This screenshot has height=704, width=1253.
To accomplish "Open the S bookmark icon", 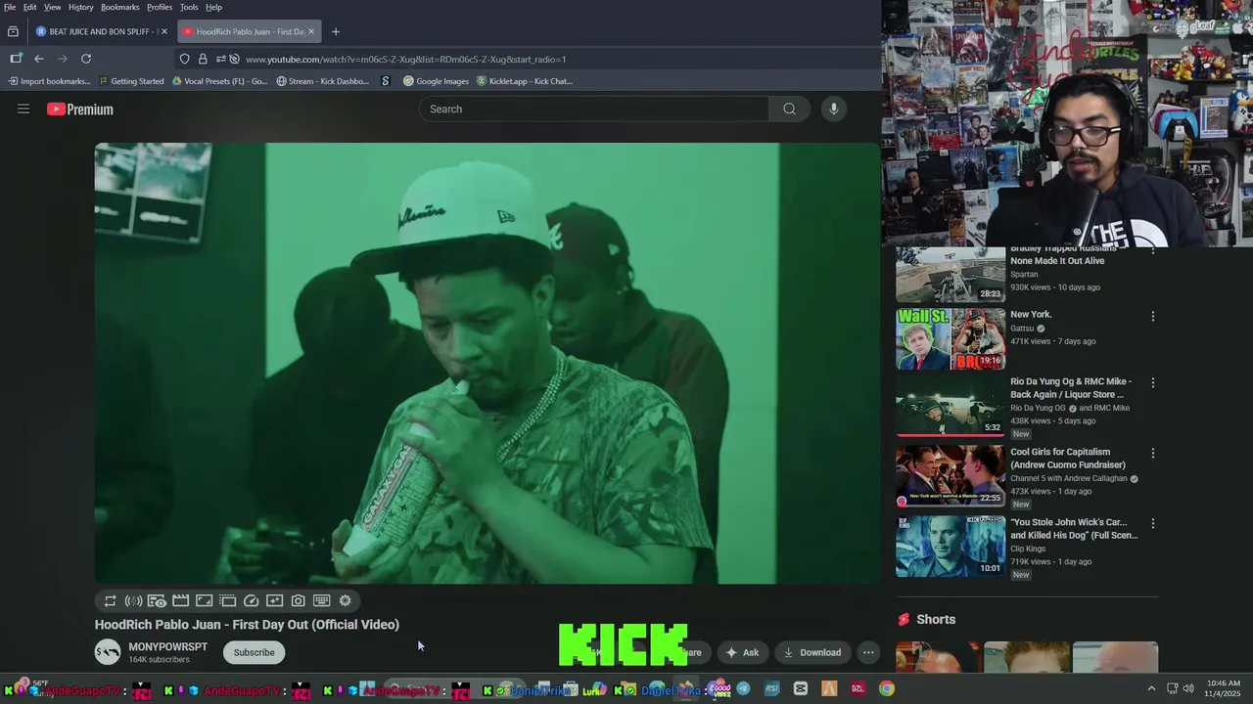I will click(386, 81).
